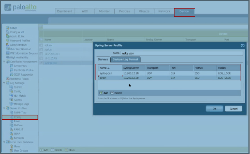Screen dimensions: 250x154
Task: Click the Syslog Server column header
Action: 134,68
